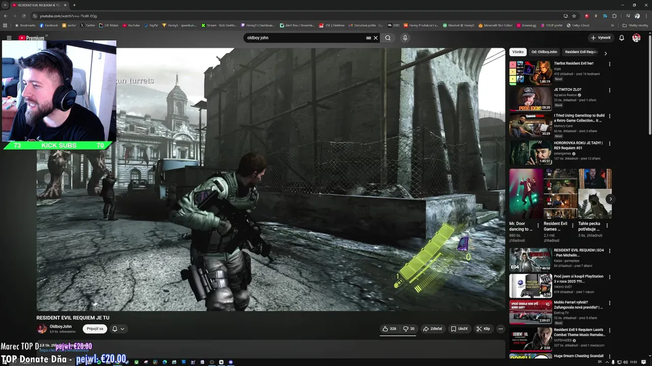
Task: Clear the search box with the X
Action: click(376, 38)
